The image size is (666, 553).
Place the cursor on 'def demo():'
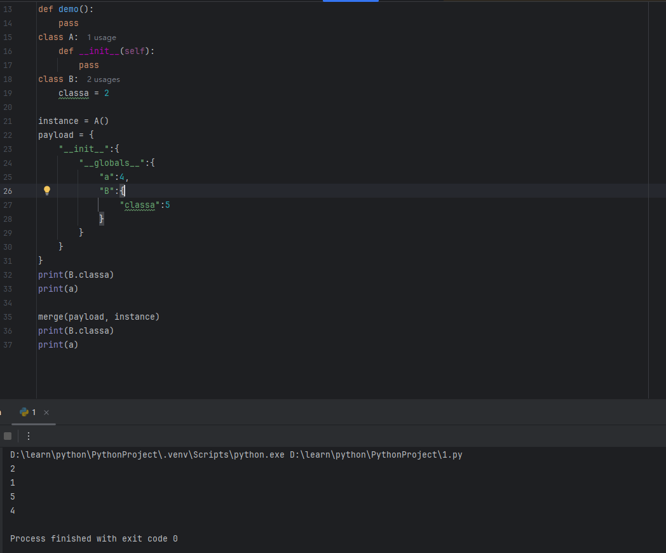point(66,10)
